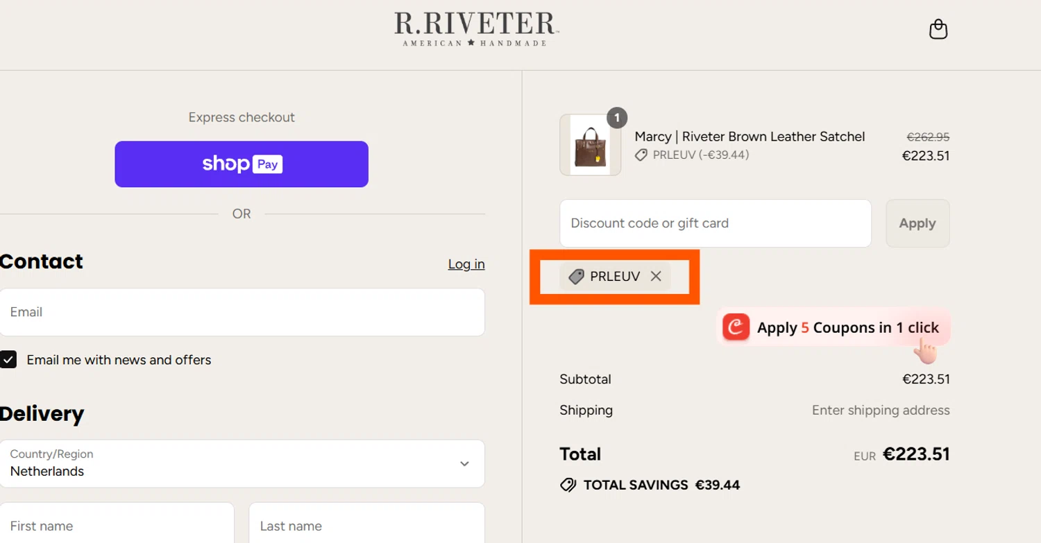Click the Total Savings tag icon
The width and height of the screenshot is (1041, 543).
pyautogui.click(x=568, y=485)
